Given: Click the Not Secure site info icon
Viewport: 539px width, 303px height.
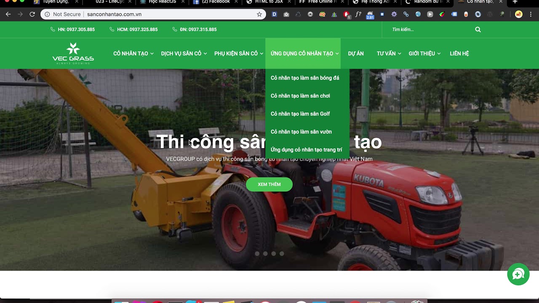Looking at the screenshot, I should 47,14.
